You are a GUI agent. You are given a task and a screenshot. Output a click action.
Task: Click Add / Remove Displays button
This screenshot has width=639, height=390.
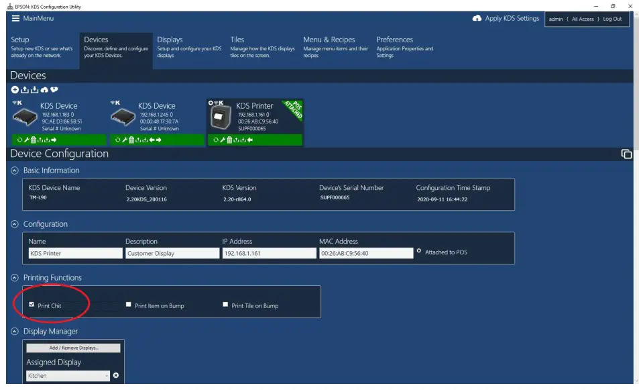coord(73,348)
